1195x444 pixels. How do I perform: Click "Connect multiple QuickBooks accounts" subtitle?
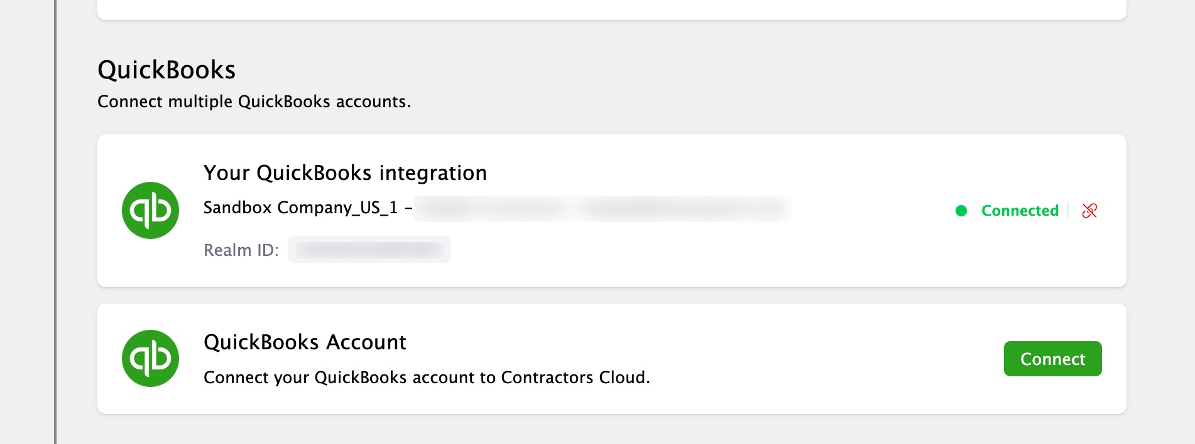pyautogui.click(x=254, y=102)
